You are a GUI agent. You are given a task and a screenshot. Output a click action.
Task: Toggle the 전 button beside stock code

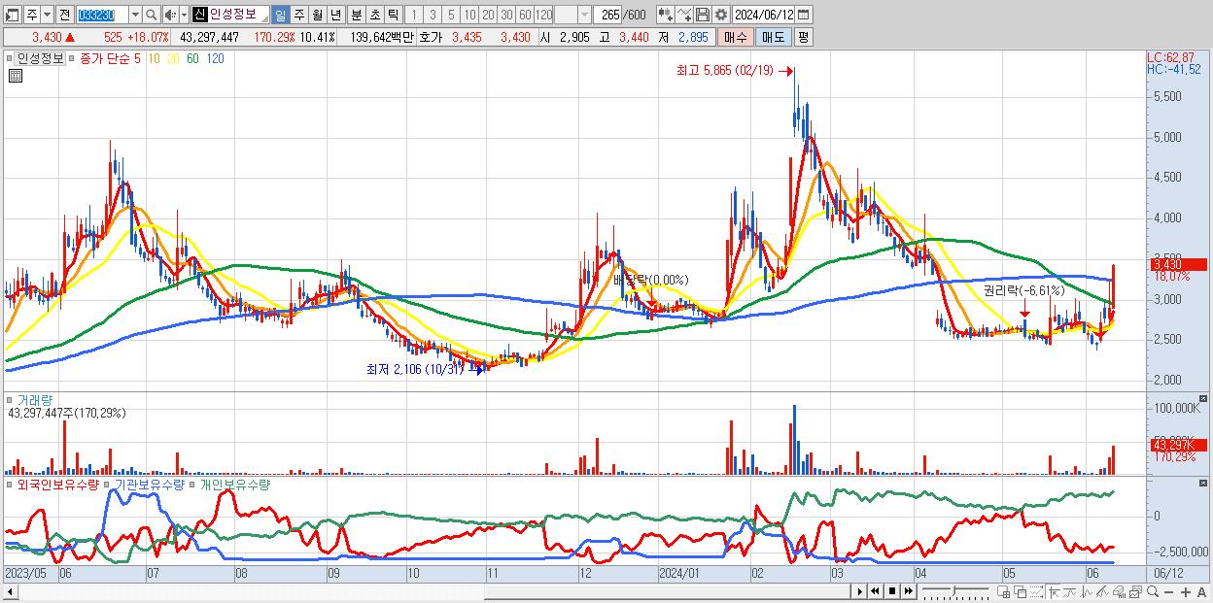64,15
